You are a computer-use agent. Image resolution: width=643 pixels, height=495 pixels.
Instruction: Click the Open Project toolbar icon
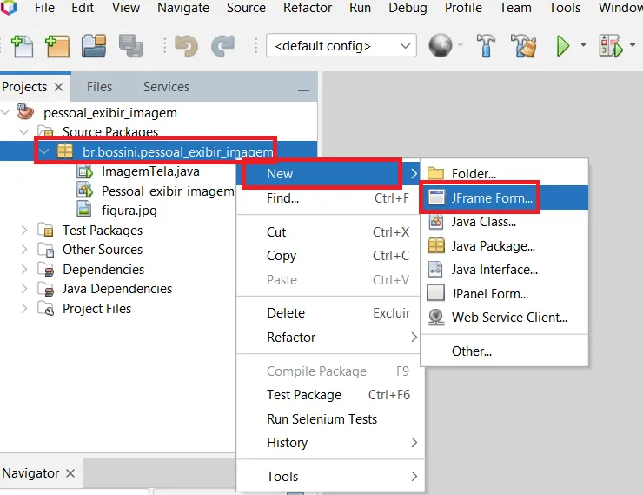point(94,45)
